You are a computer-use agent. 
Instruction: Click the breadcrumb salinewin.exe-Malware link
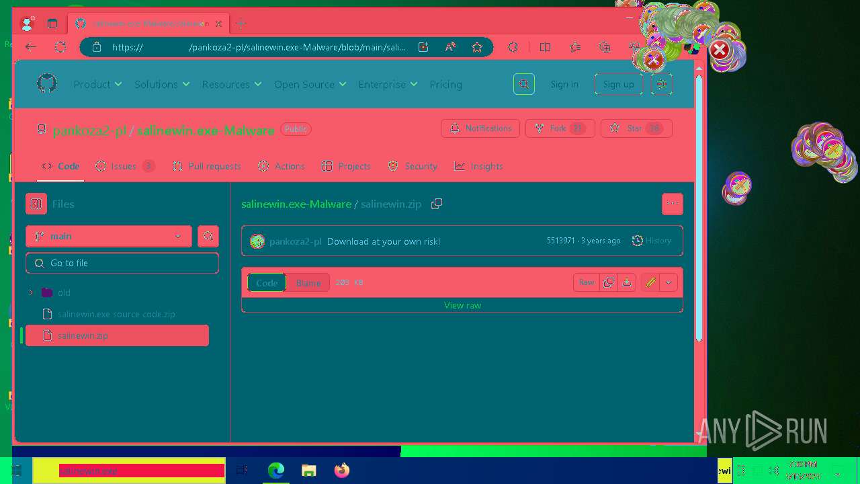point(296,204)
